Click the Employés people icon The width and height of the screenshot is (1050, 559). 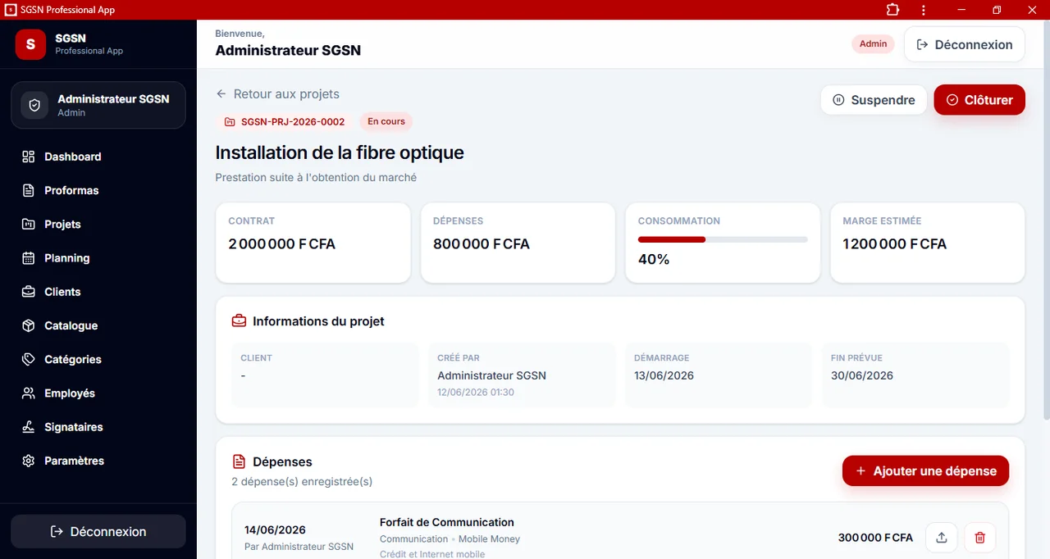pos(29,393)
